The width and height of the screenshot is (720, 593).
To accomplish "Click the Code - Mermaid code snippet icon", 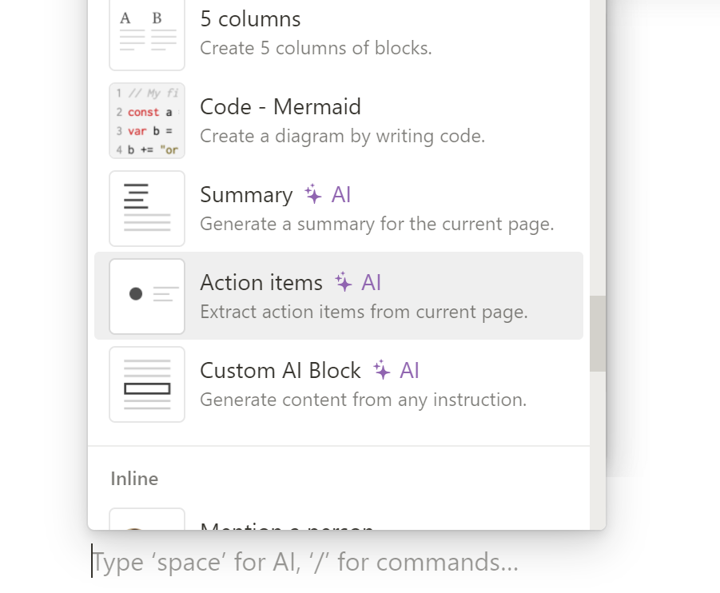I will [x=147, y=121].
